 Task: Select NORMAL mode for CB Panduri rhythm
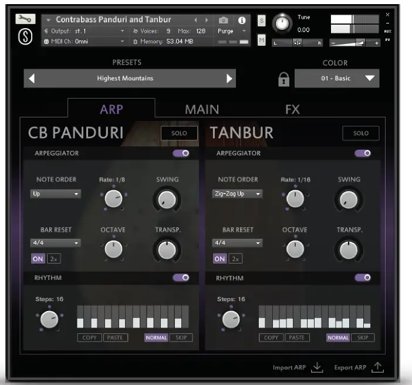[156, 337]
